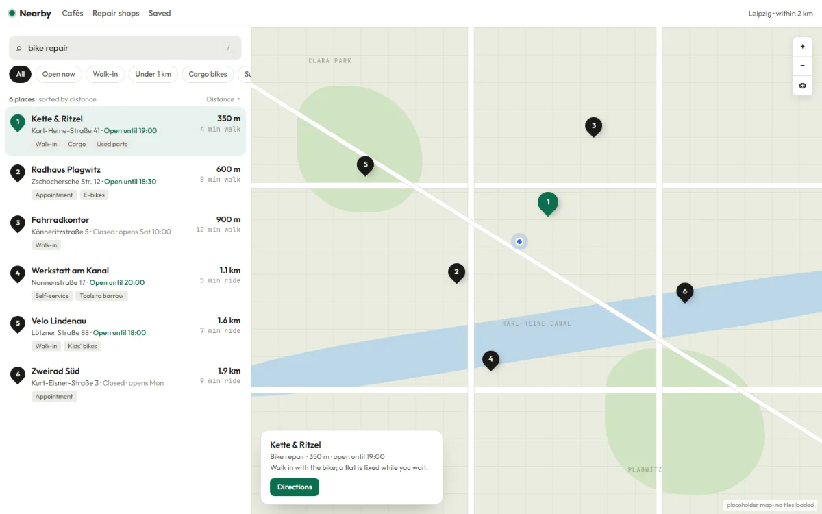Image resolution: width=822 pixels, height=514 pixels.
Task: Click the blue current-location dot on map
Action: click(x=519, y=241)
